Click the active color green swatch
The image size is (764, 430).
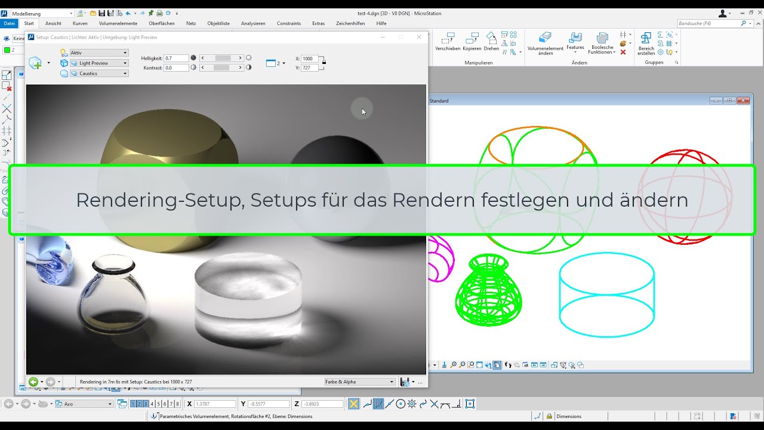pyautogui.click(x=7, y=50)
